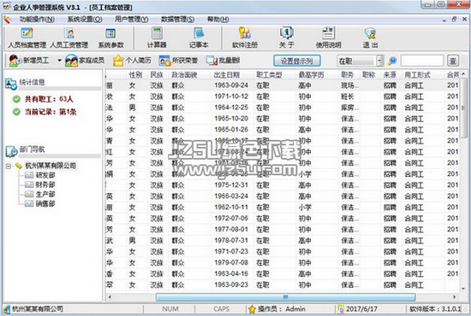This screenshot has height=316, width=471.
Task: Click birth date cell 1964-12-25
Action: click(x=231, y=108)
